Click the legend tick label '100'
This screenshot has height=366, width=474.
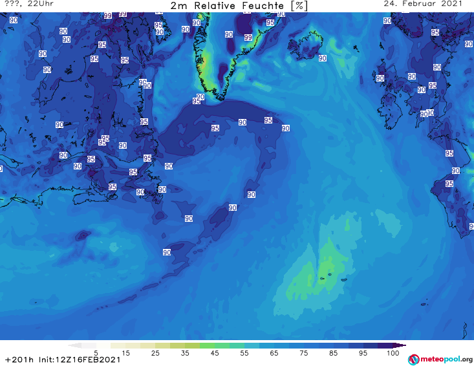393,353
